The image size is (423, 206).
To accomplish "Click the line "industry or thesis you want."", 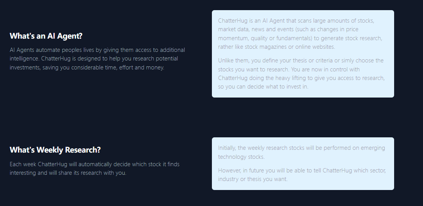I will 252,179.
